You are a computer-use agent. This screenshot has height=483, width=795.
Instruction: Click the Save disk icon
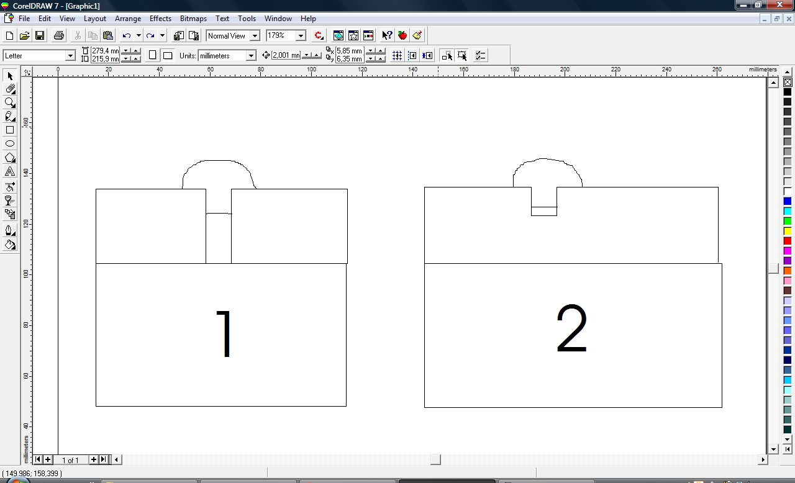pyautogui.click(x=40, y=36)
